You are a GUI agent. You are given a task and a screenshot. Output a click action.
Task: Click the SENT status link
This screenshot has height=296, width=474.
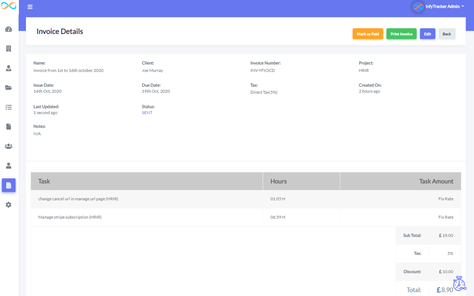click(x=147, y=113)
